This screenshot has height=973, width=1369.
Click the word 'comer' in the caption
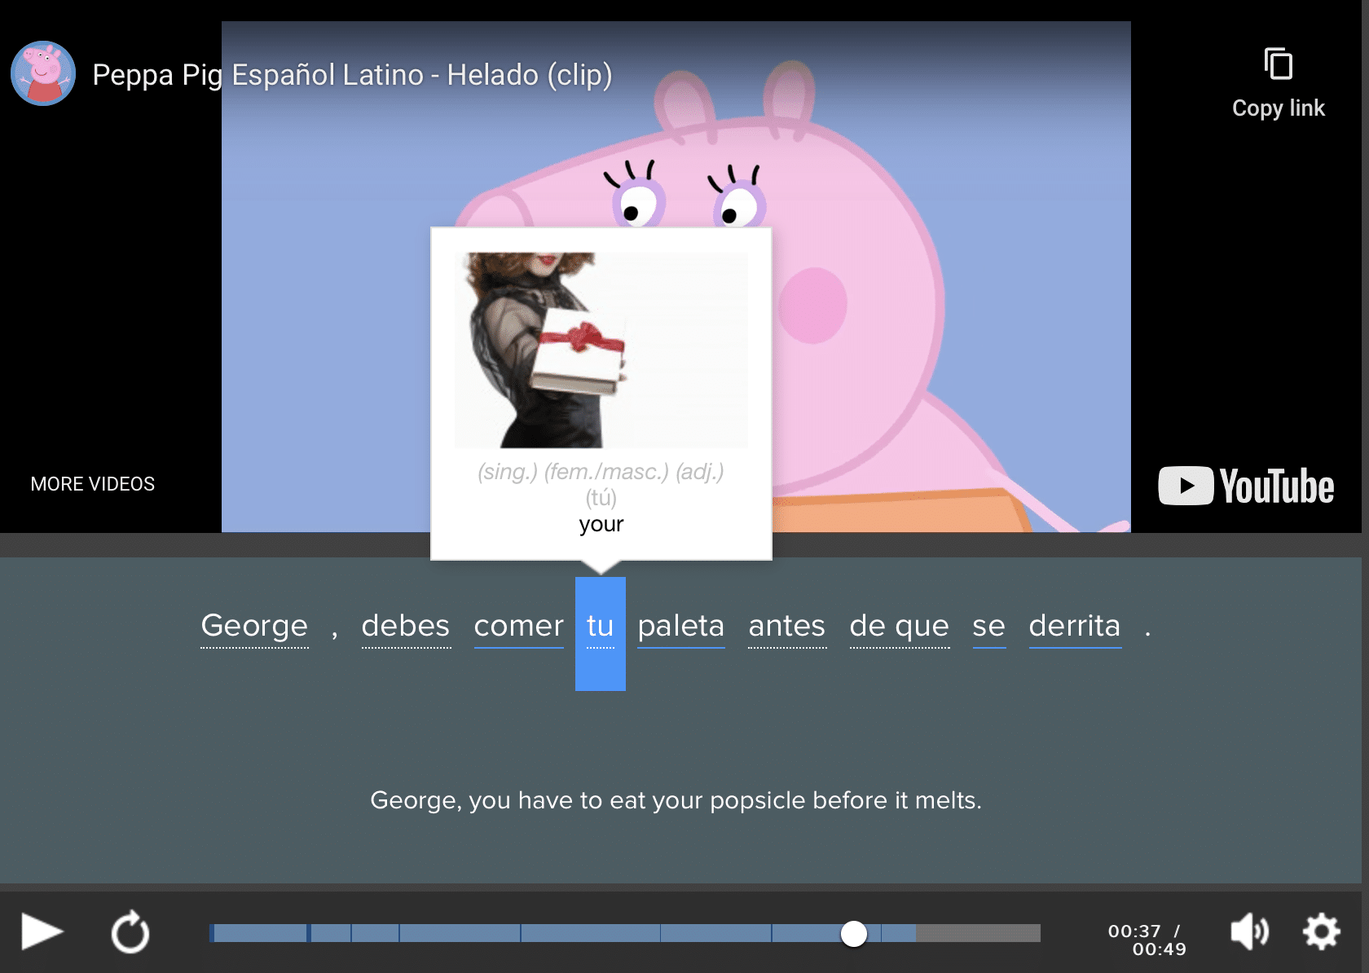tap(518, 626)
